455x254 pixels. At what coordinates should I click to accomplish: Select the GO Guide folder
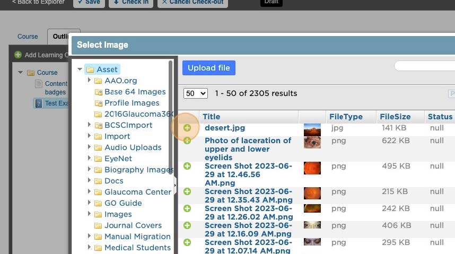(123, 203)
